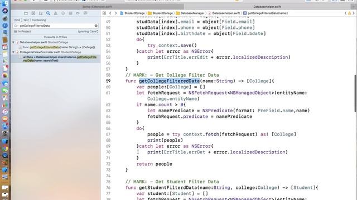
Task: Open the Find mode selector
Action: coord(17,20)
